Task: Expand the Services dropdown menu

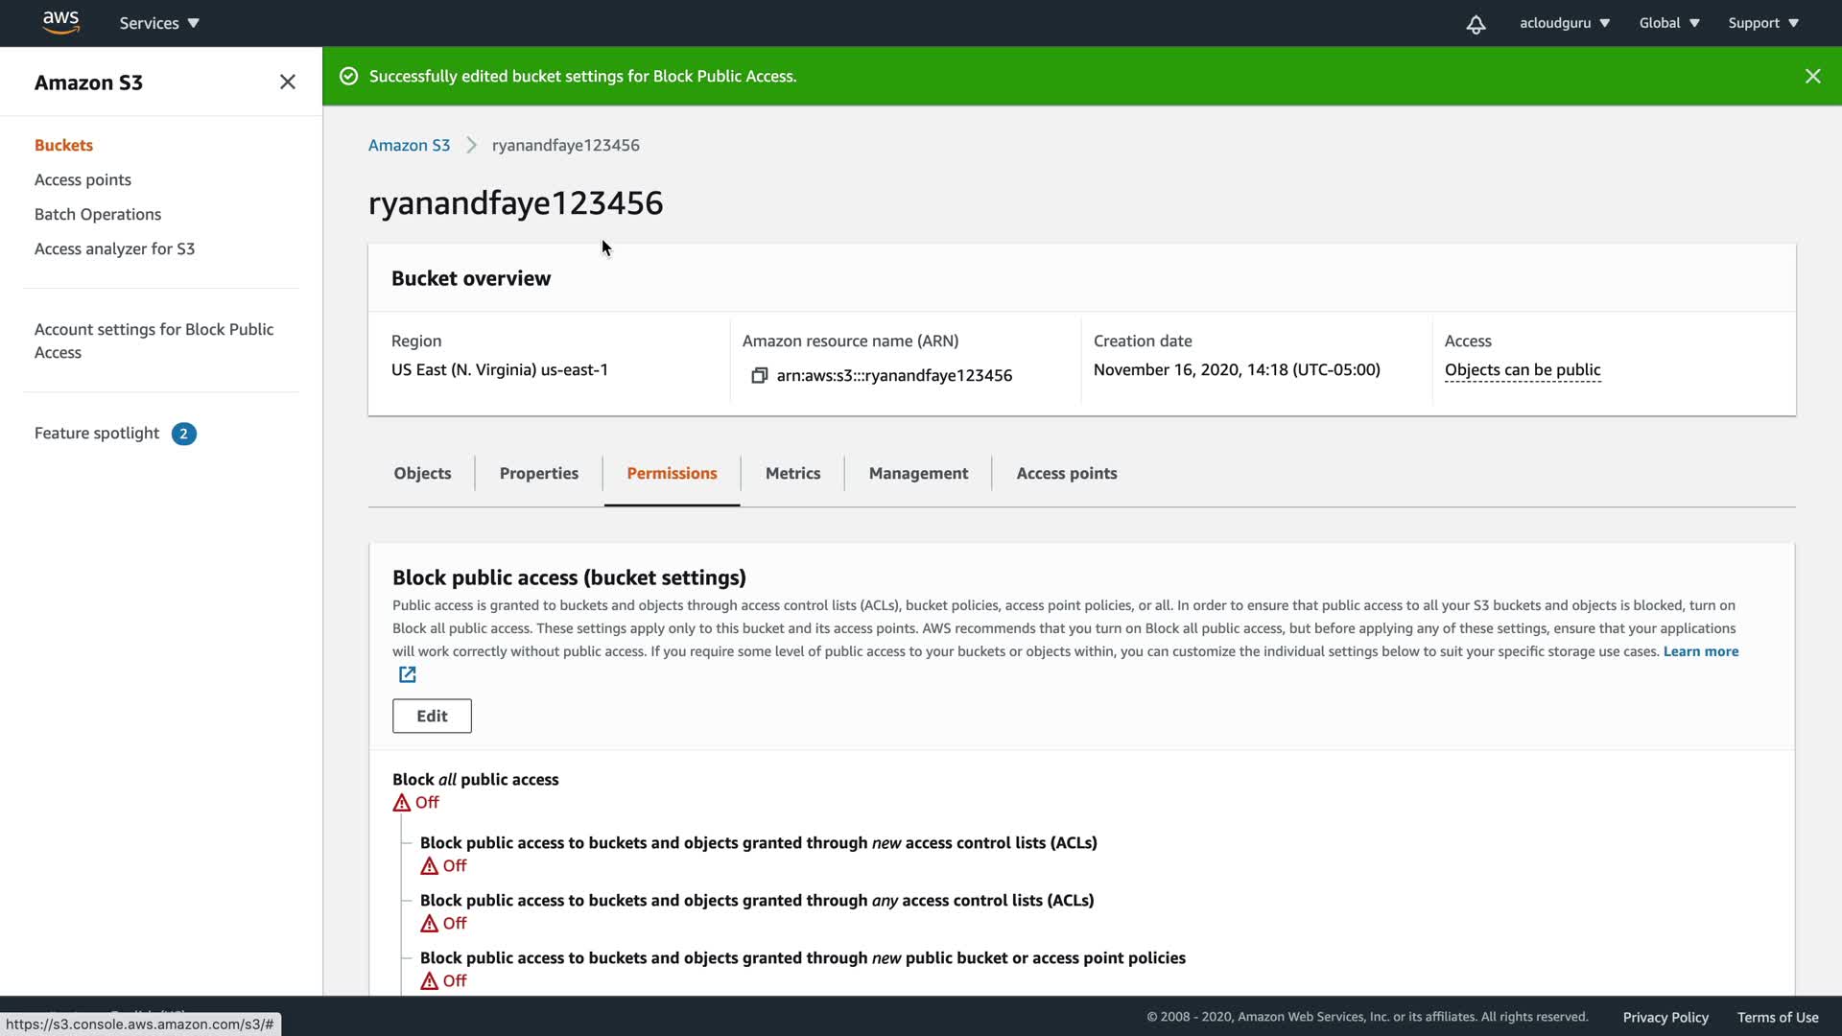Action: (x=159, y=23)
